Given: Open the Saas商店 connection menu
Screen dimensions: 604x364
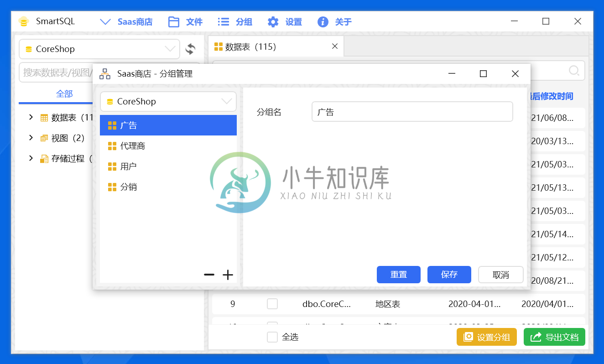Looking at the screenshot, I should (x=126, y=22).
